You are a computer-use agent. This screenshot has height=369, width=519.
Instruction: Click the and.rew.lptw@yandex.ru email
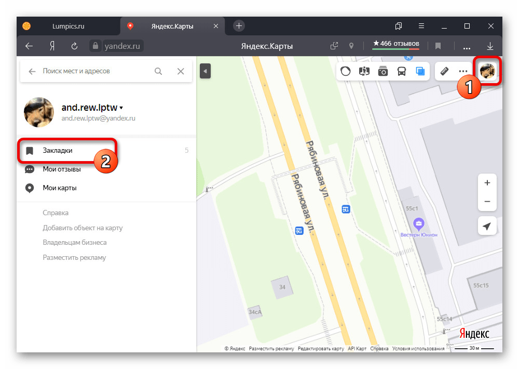[x=98, y=118]
